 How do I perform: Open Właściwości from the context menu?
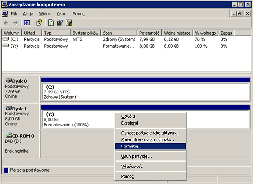[151, 166]
